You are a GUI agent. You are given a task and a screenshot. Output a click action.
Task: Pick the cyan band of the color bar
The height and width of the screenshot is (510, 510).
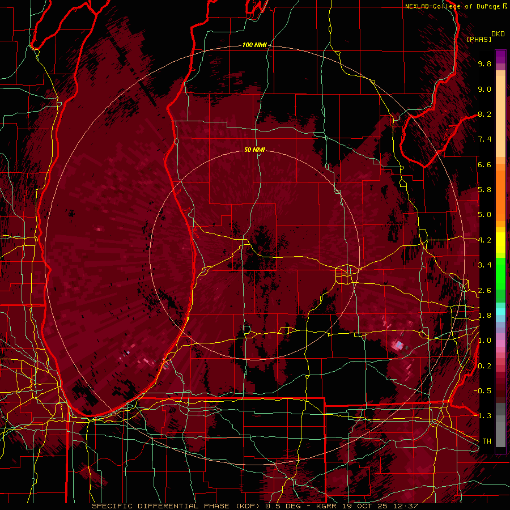click(x=500, y=312)
